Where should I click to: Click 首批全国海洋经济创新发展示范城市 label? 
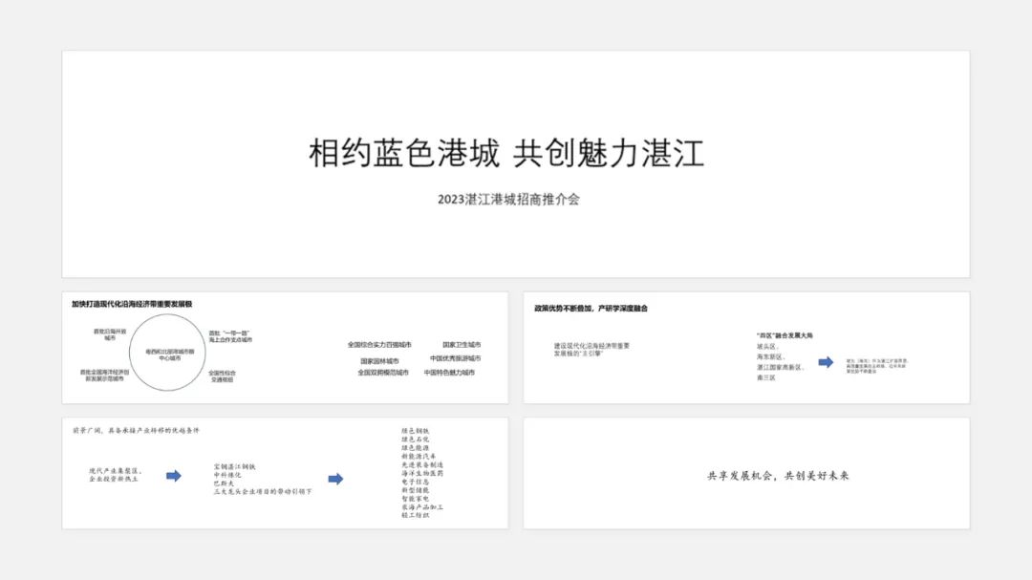coord(105,376)
